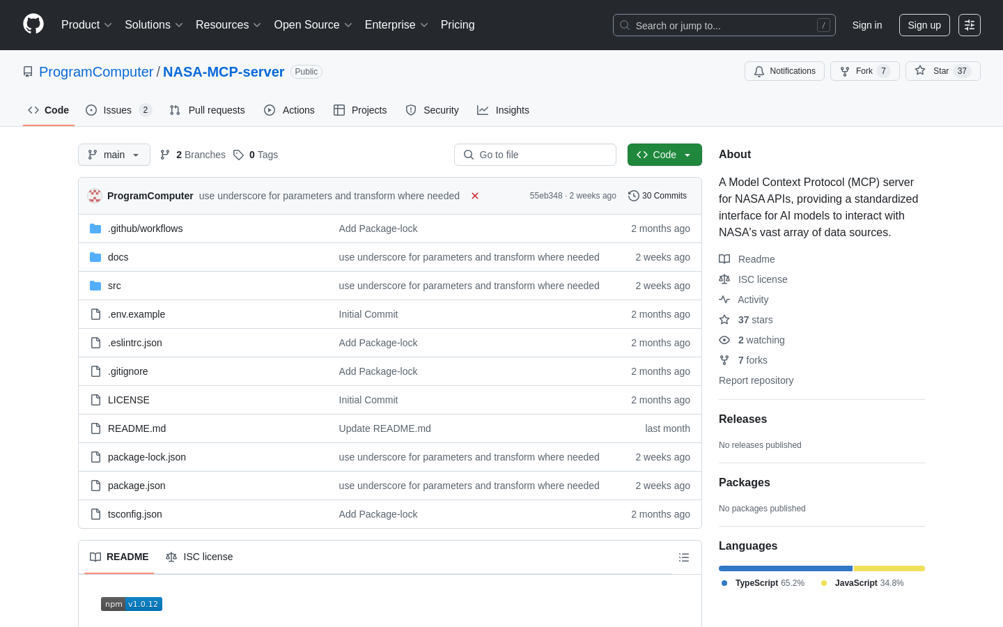Click the Sign in link
Image resolution: width=1003 pixels, height=627 pixels.
[867, 25]
